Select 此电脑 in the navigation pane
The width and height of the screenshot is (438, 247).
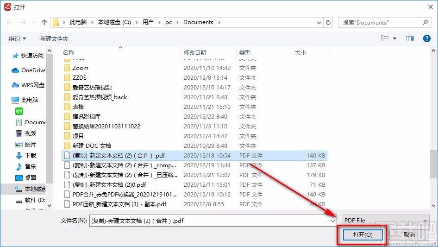tap(25, 100)
